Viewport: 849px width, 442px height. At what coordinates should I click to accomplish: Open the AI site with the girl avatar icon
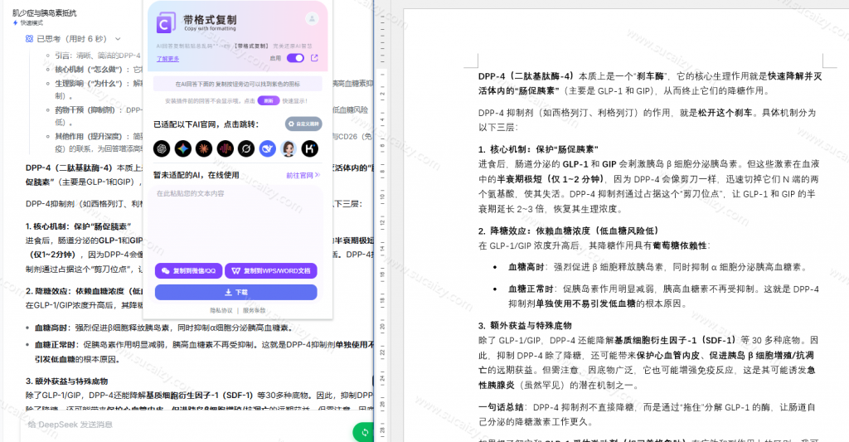point(289,148)
